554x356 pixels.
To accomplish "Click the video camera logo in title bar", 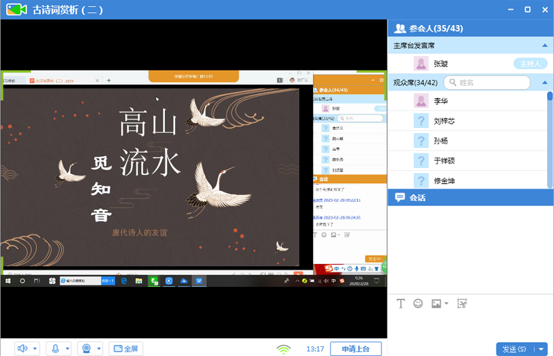I will (x=15, y=10).
